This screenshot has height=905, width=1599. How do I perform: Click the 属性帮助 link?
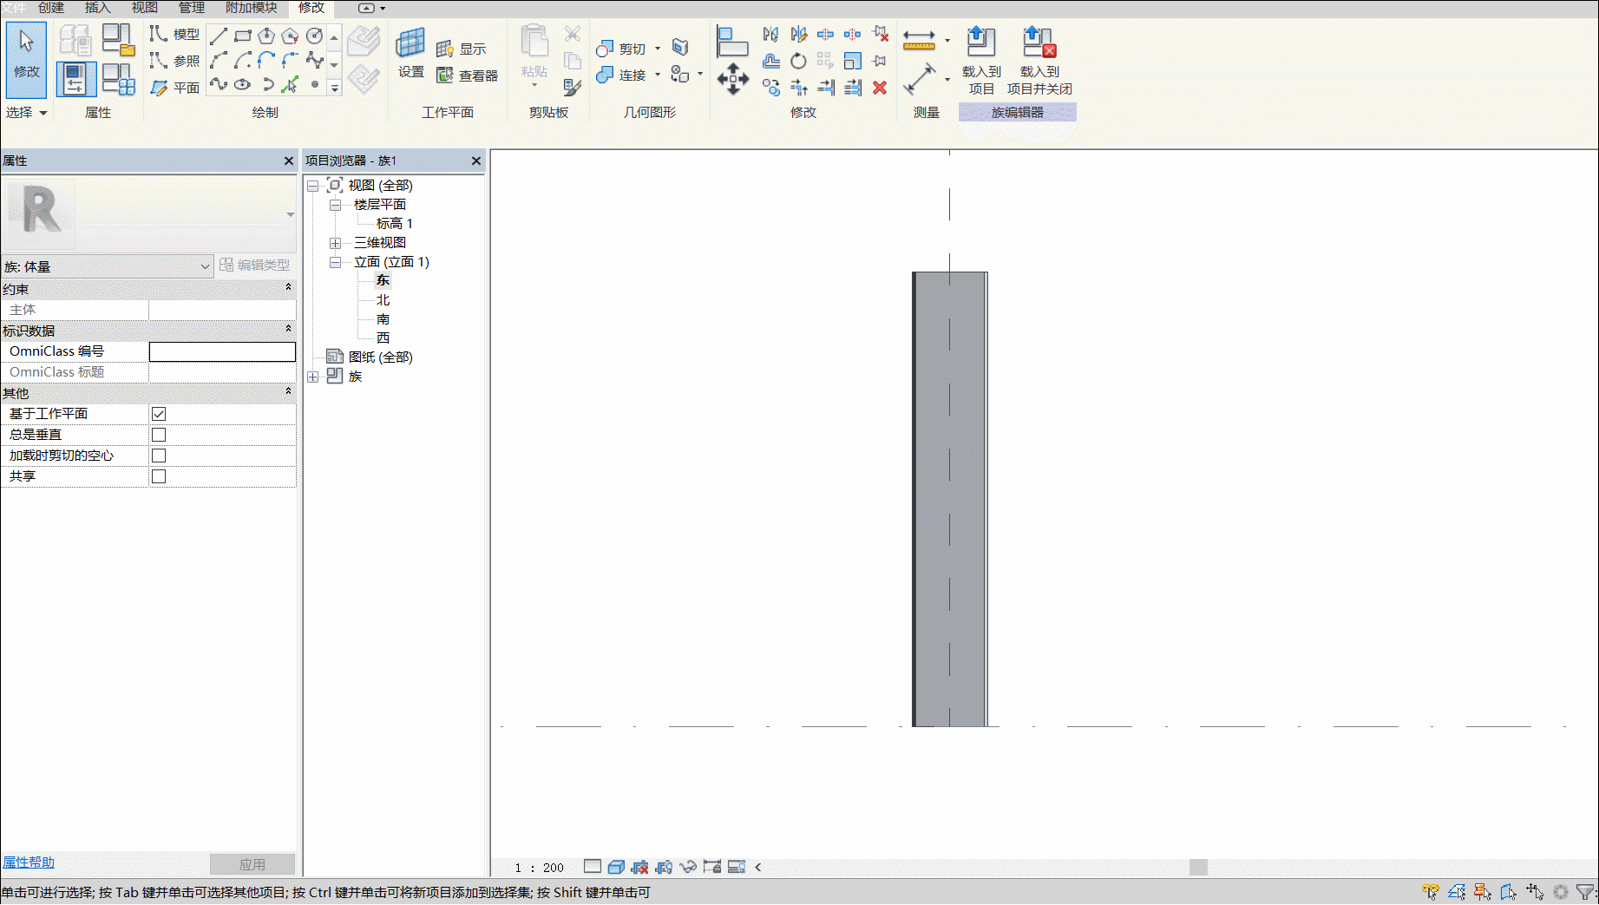29,862
